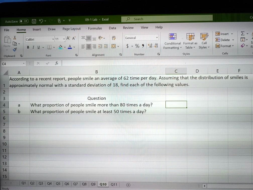Select the AutoSum icon

point(242,33)
